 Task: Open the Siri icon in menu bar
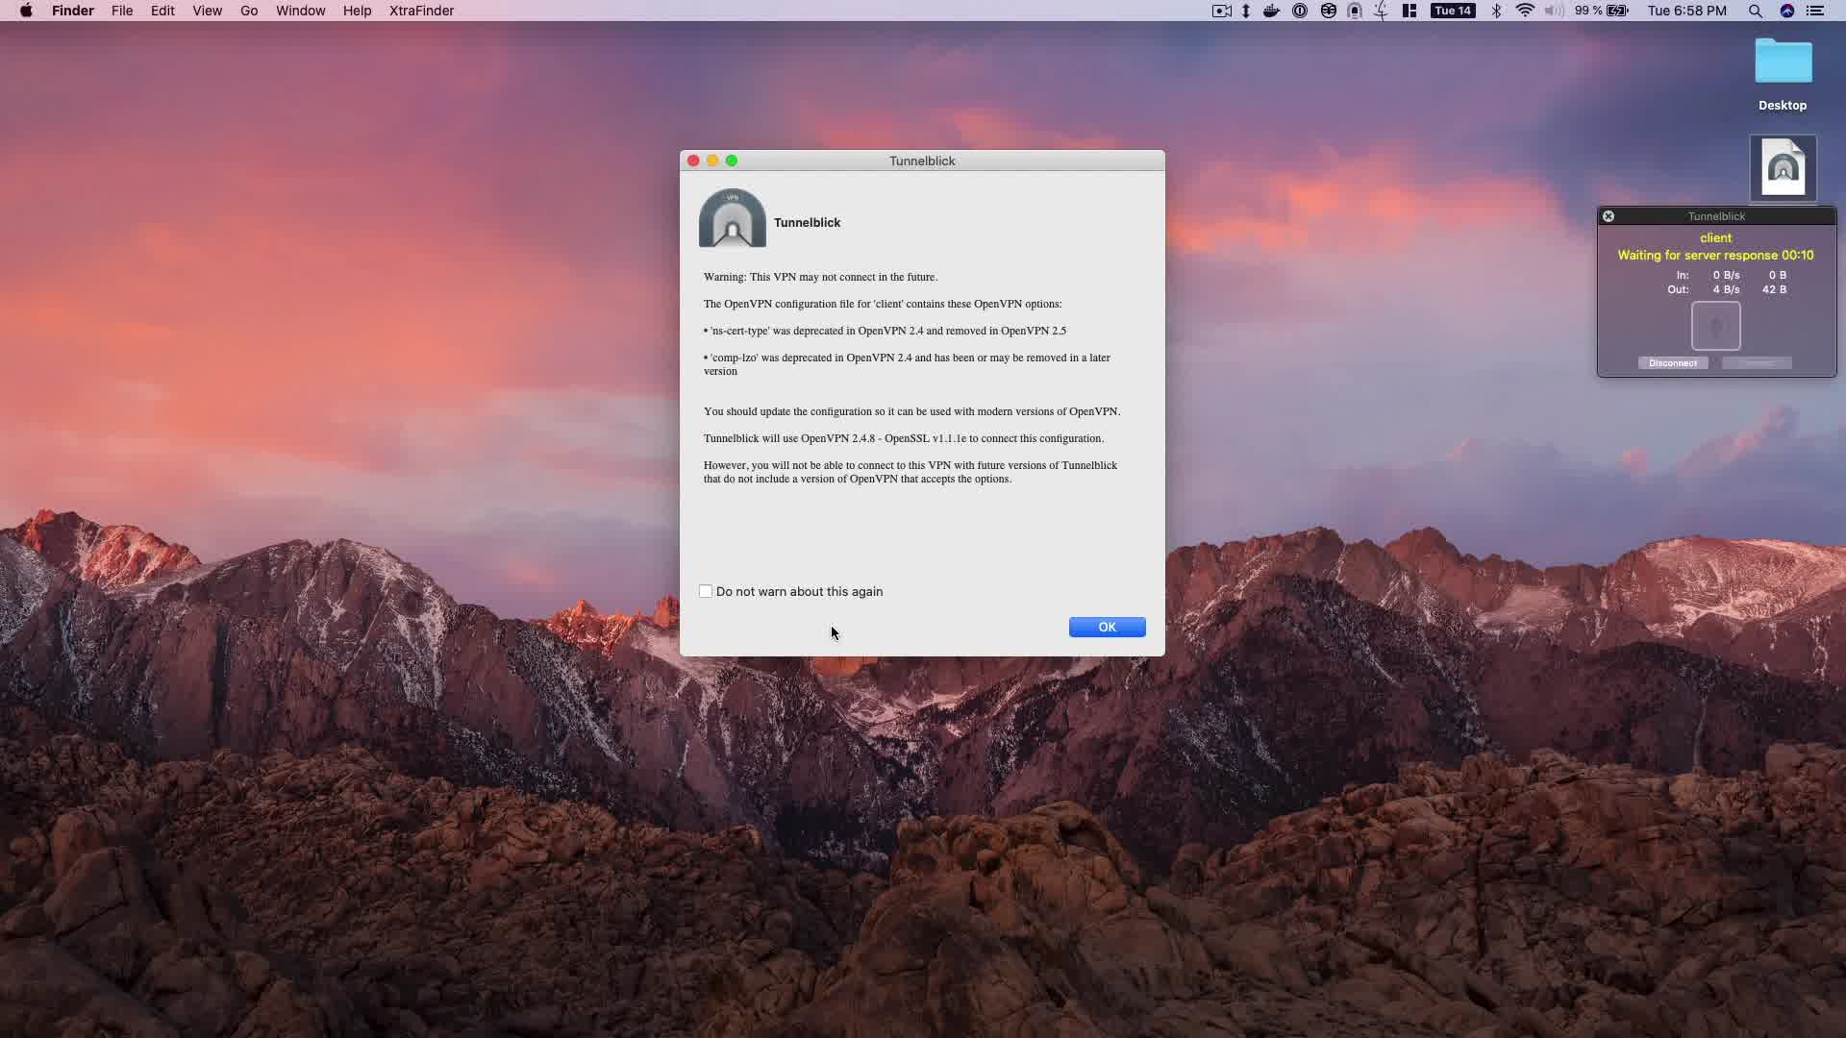point(1787,11)
